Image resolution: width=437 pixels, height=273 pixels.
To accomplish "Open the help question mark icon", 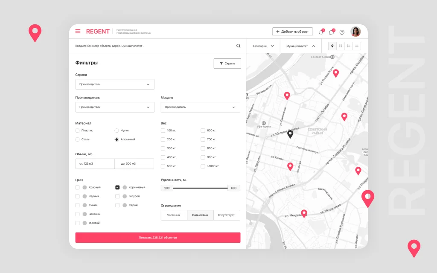I will click(x=342, y=32).
